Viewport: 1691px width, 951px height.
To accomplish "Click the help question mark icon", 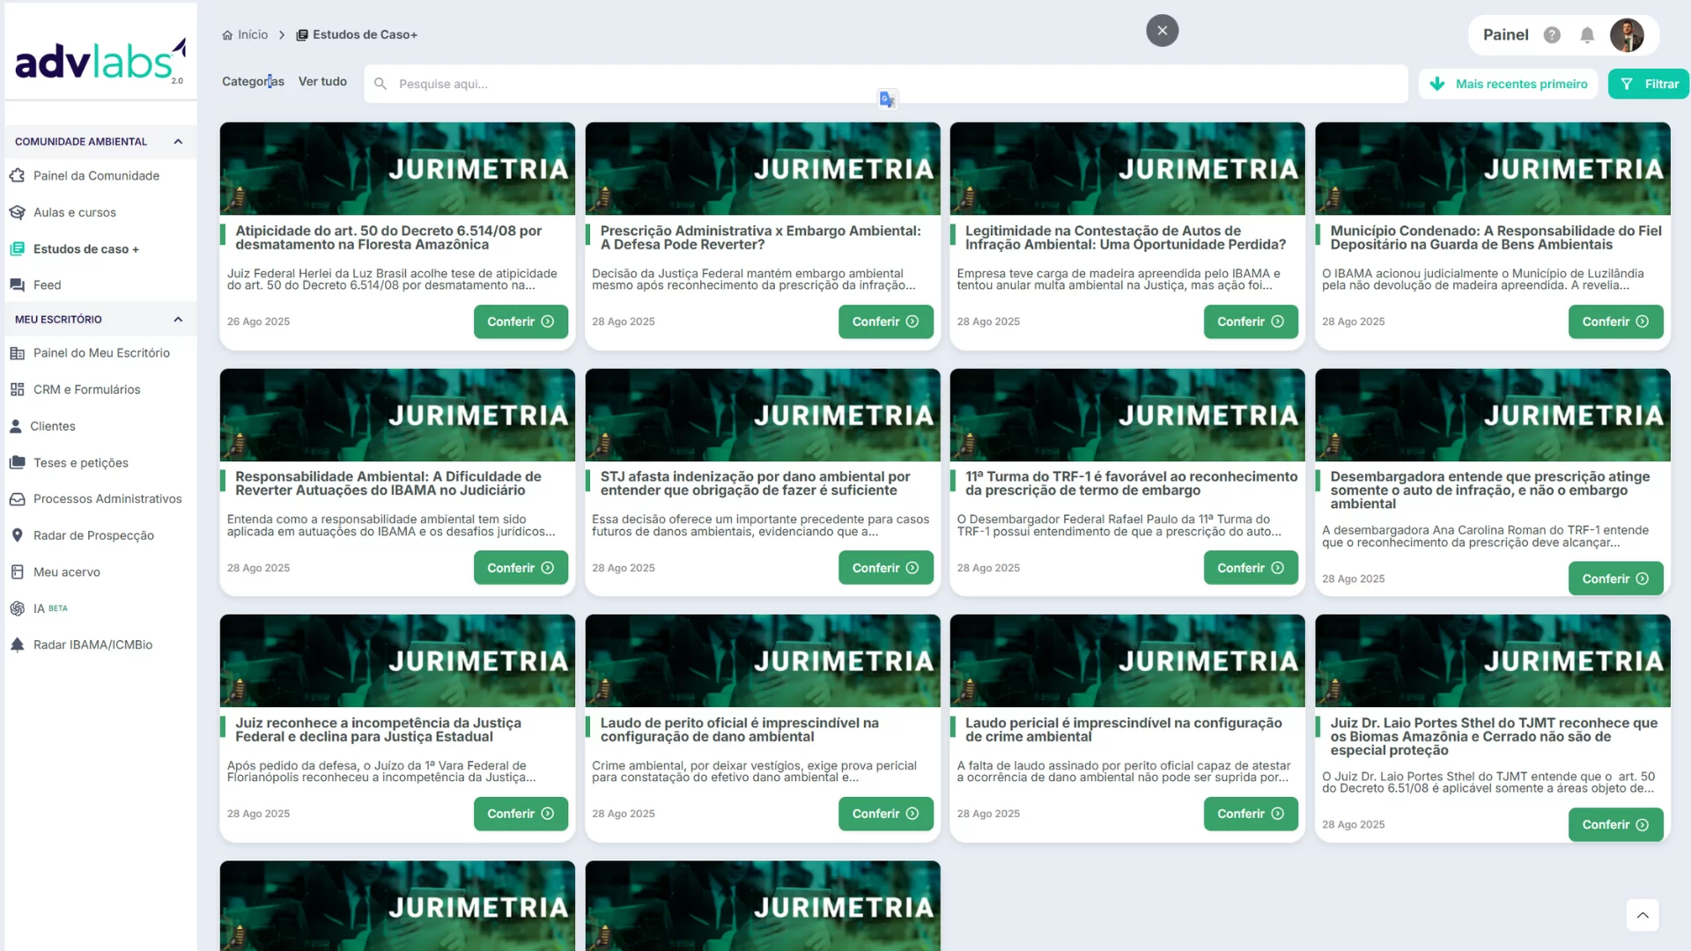I will [x=1552, y=35].
